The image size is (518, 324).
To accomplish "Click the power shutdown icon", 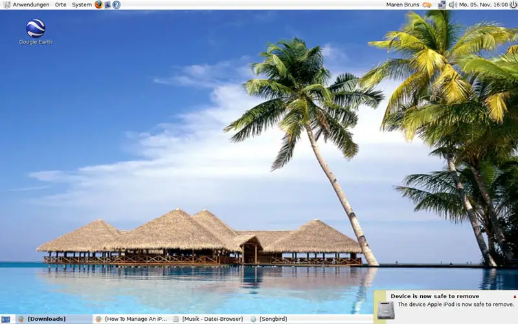I will (513, 5).
